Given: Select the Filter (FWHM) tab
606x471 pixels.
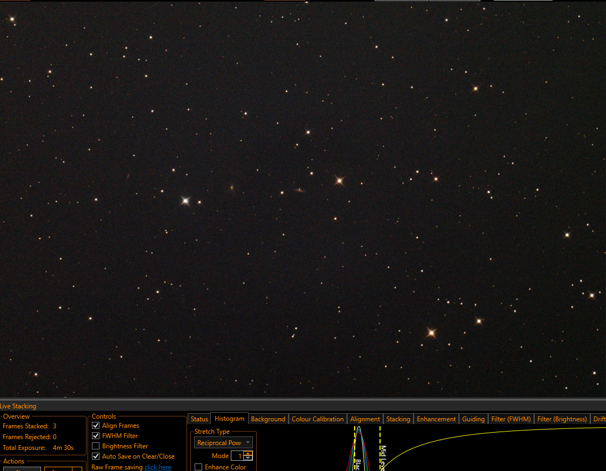Looking at the screenshot, I should click(x=510, y=419).
